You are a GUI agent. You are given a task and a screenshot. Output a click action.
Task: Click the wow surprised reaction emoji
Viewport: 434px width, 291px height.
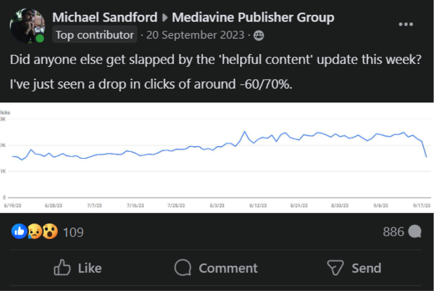[x=50, y=232]
